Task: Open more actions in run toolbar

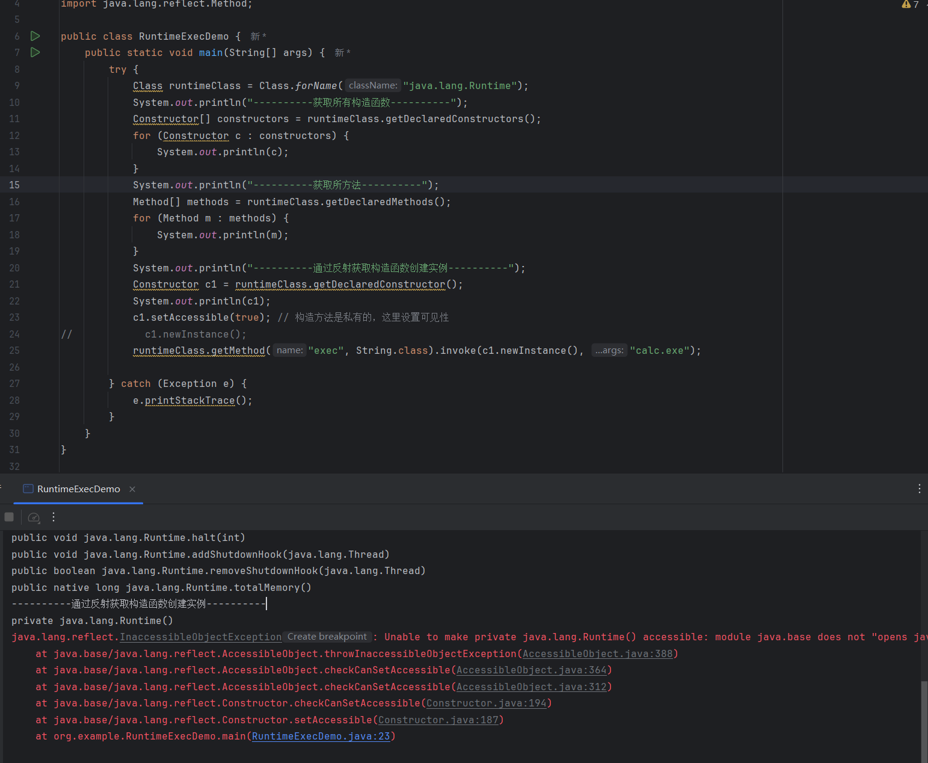Action: [54, 517]
